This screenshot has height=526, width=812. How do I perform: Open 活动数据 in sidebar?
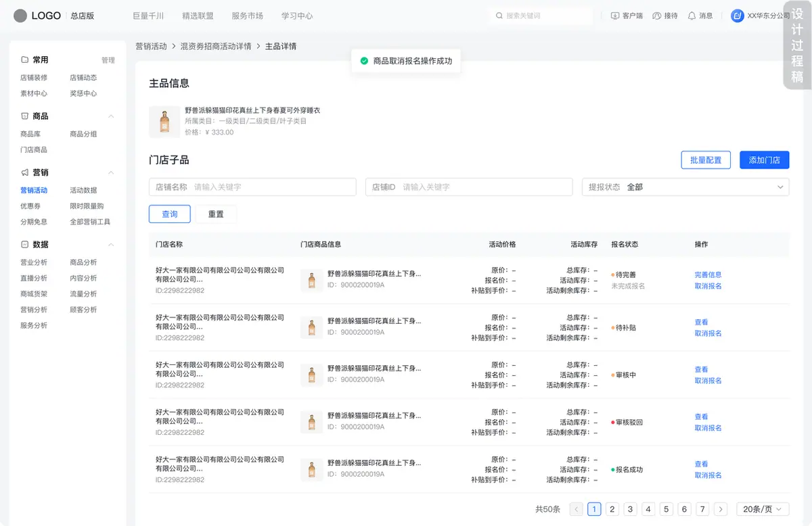[83, 190]
